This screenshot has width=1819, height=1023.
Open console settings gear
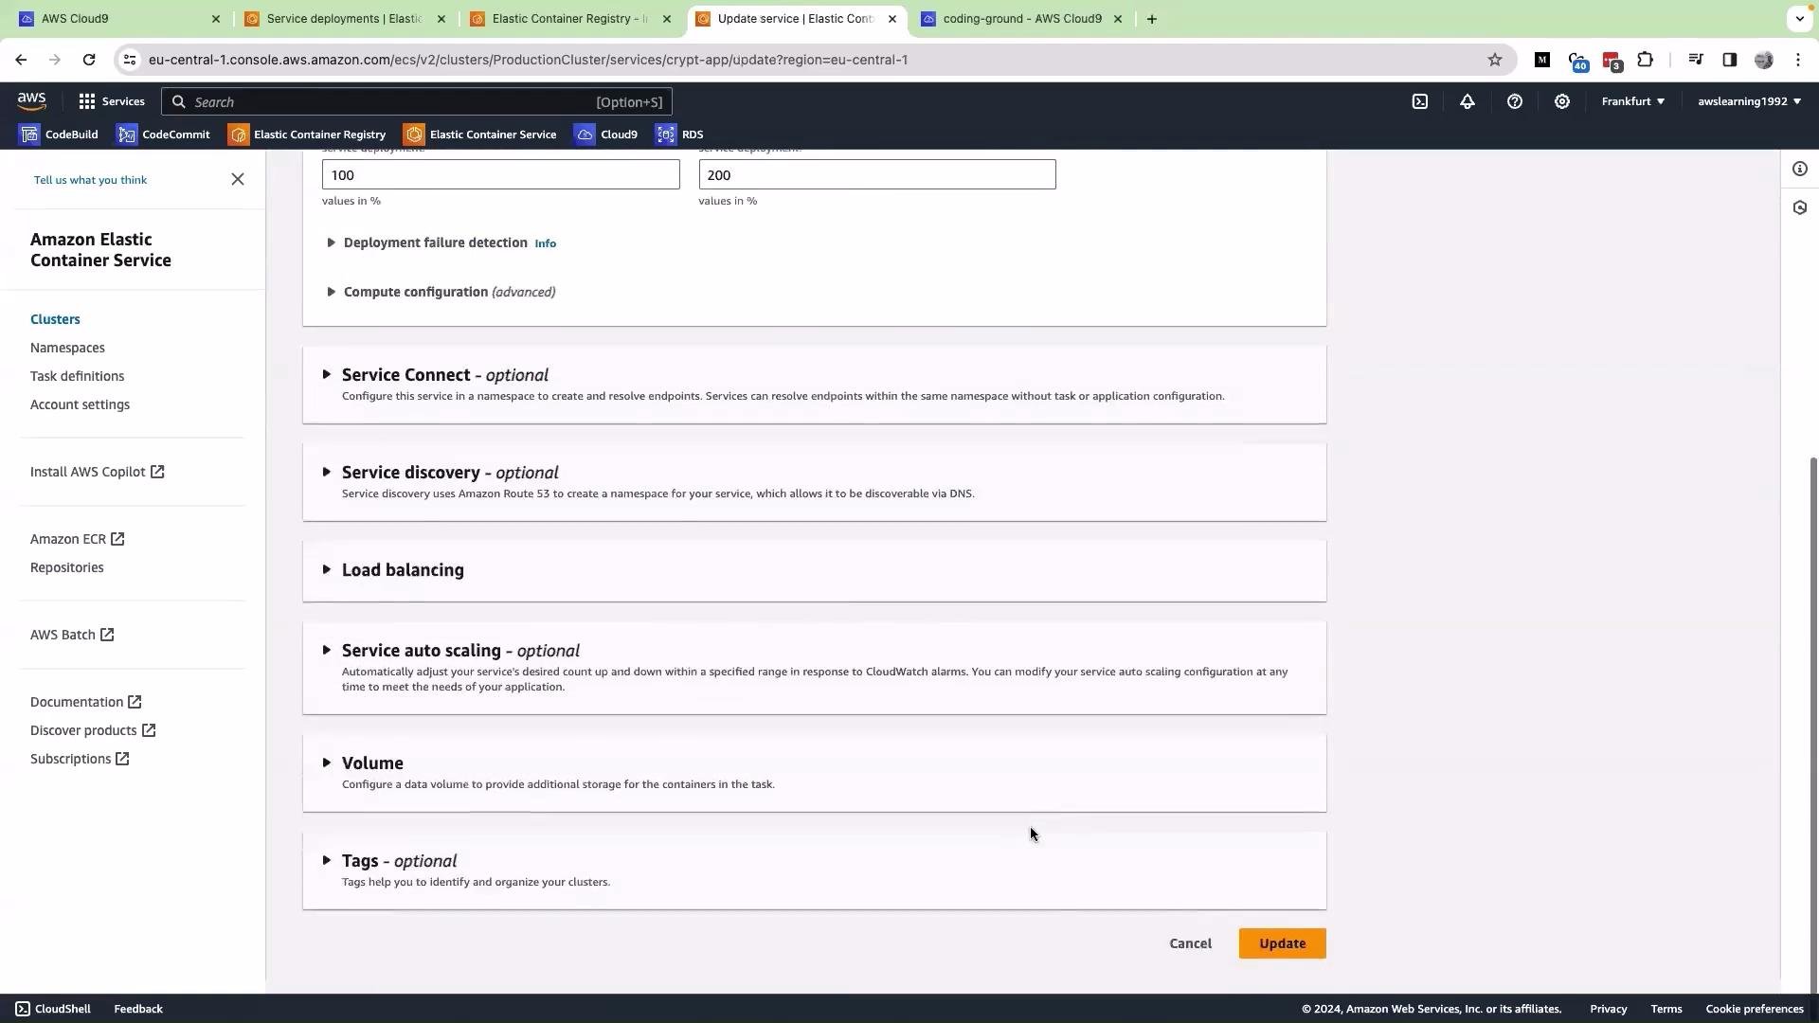[1561, 101]
